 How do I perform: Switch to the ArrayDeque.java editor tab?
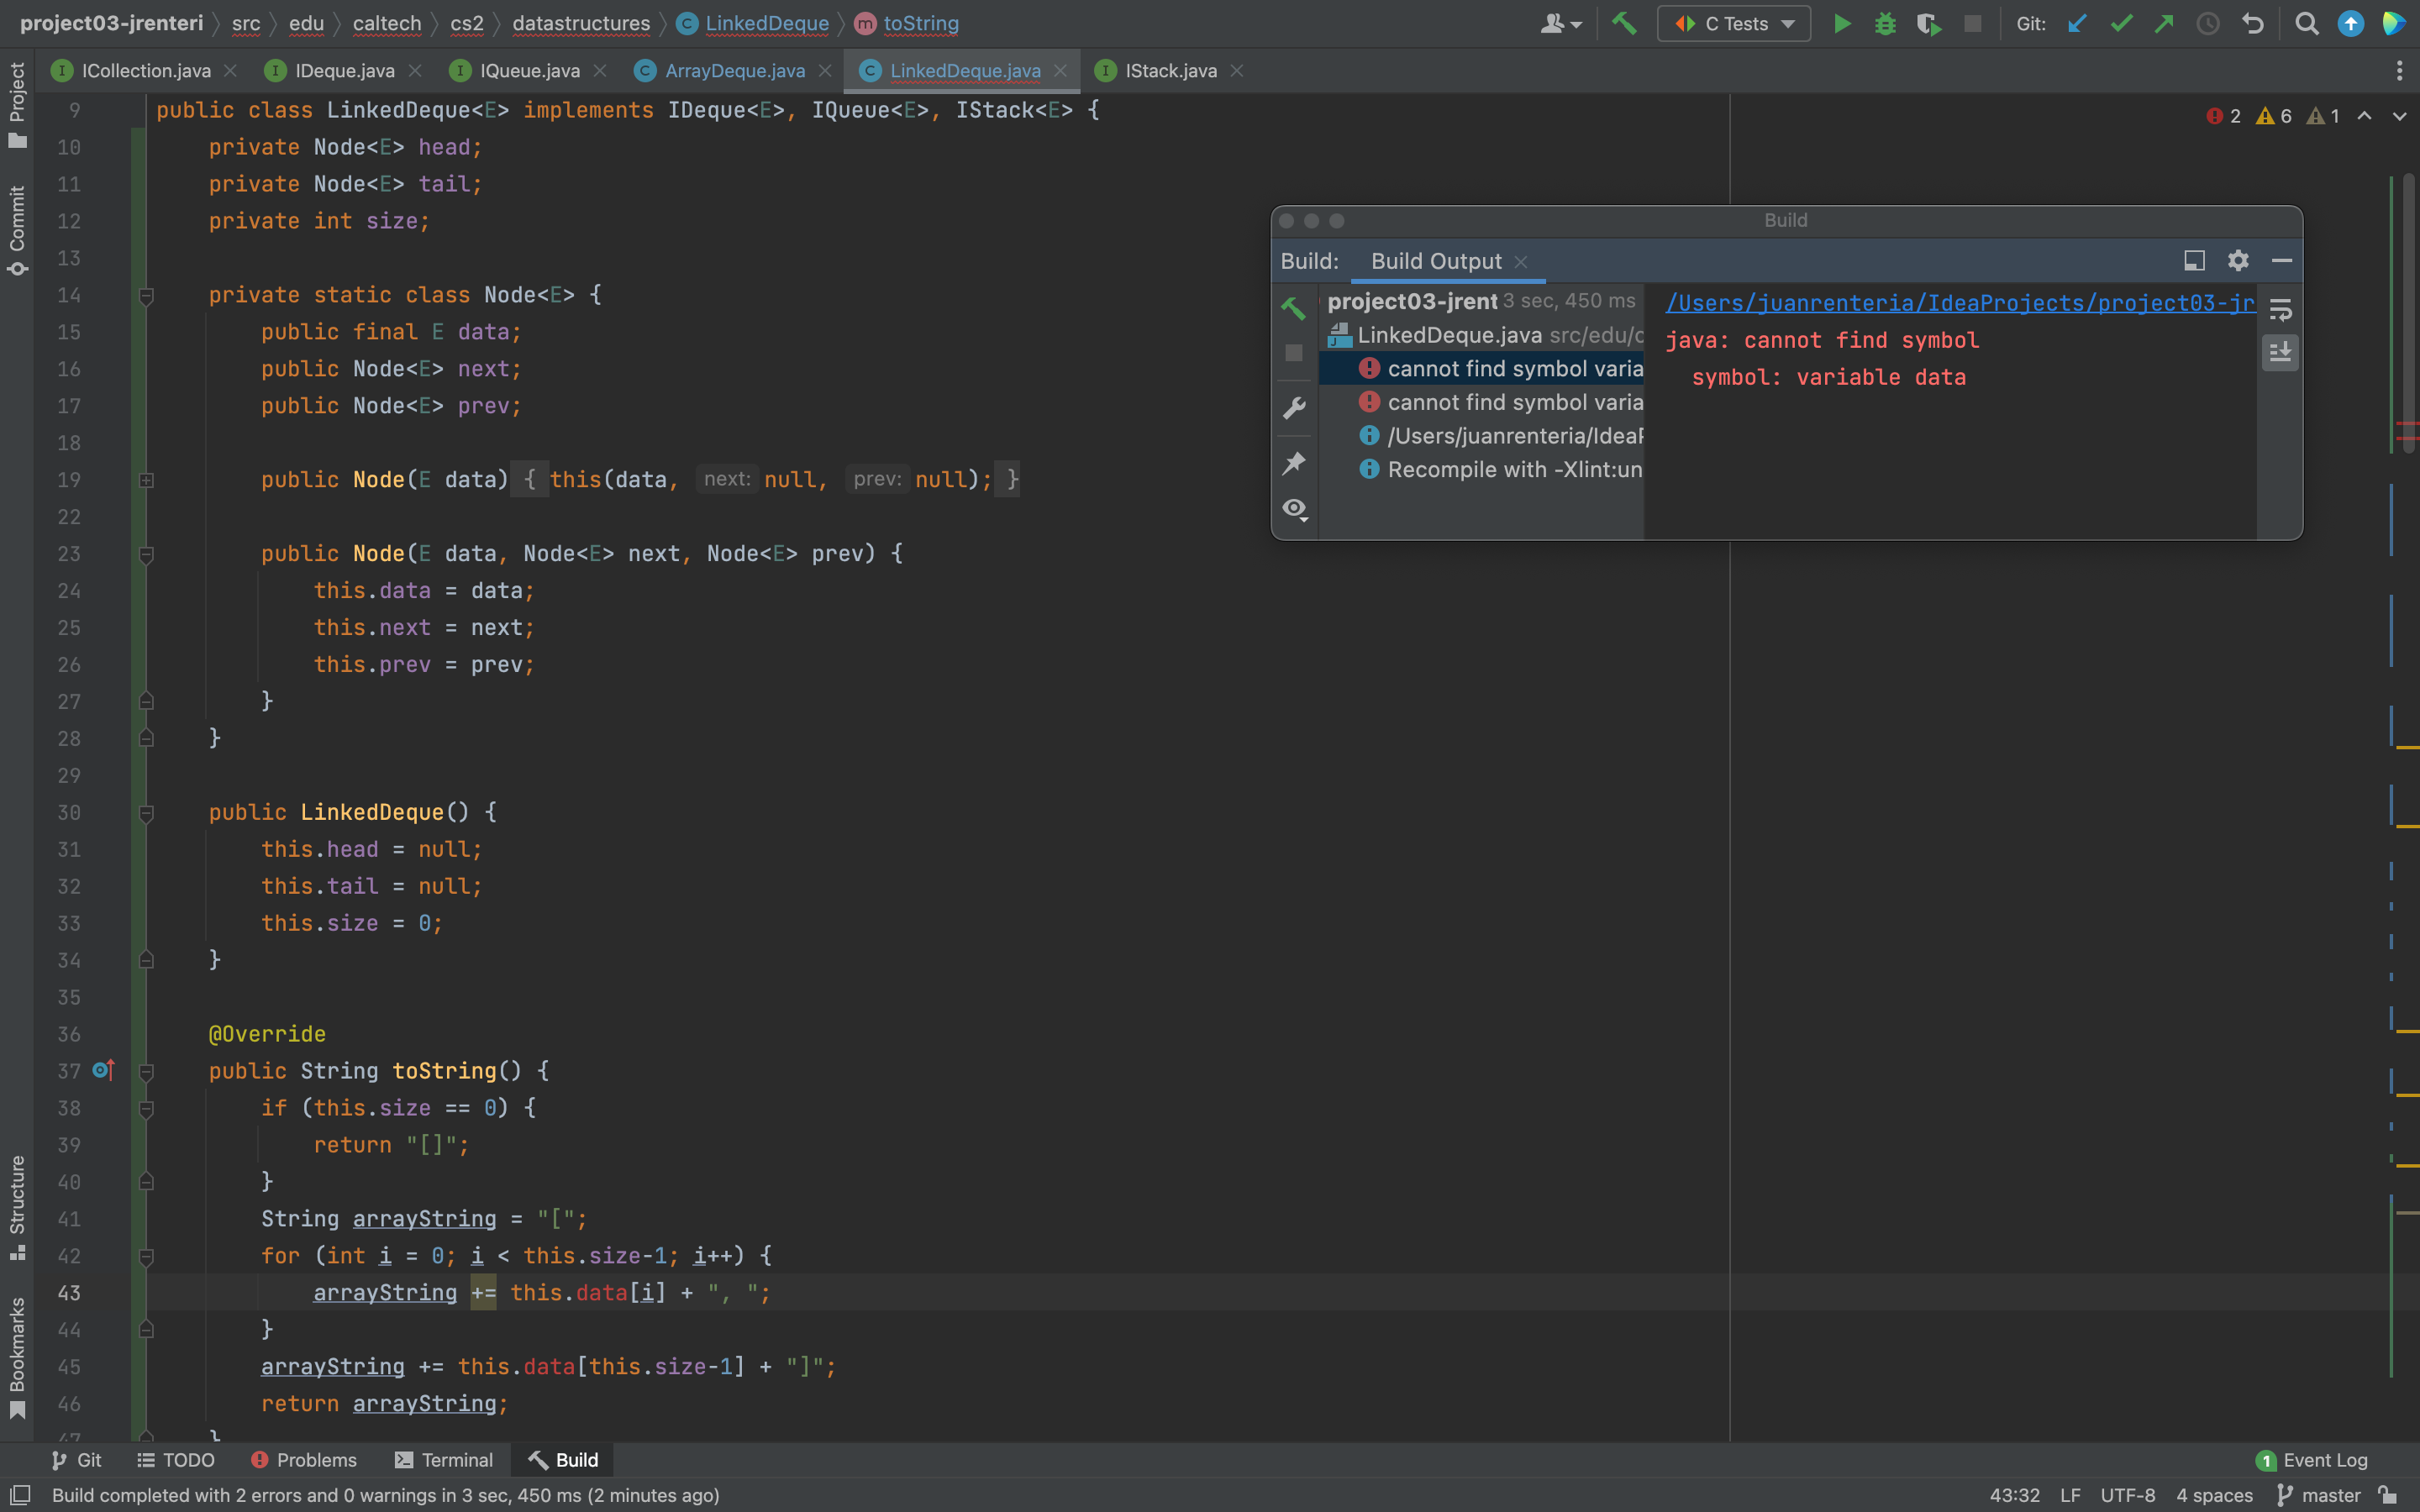coord(734,71)
